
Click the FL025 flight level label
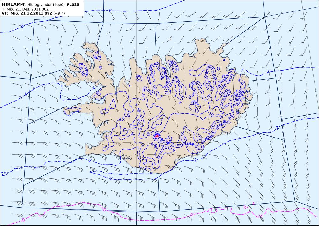click(73, 4)
